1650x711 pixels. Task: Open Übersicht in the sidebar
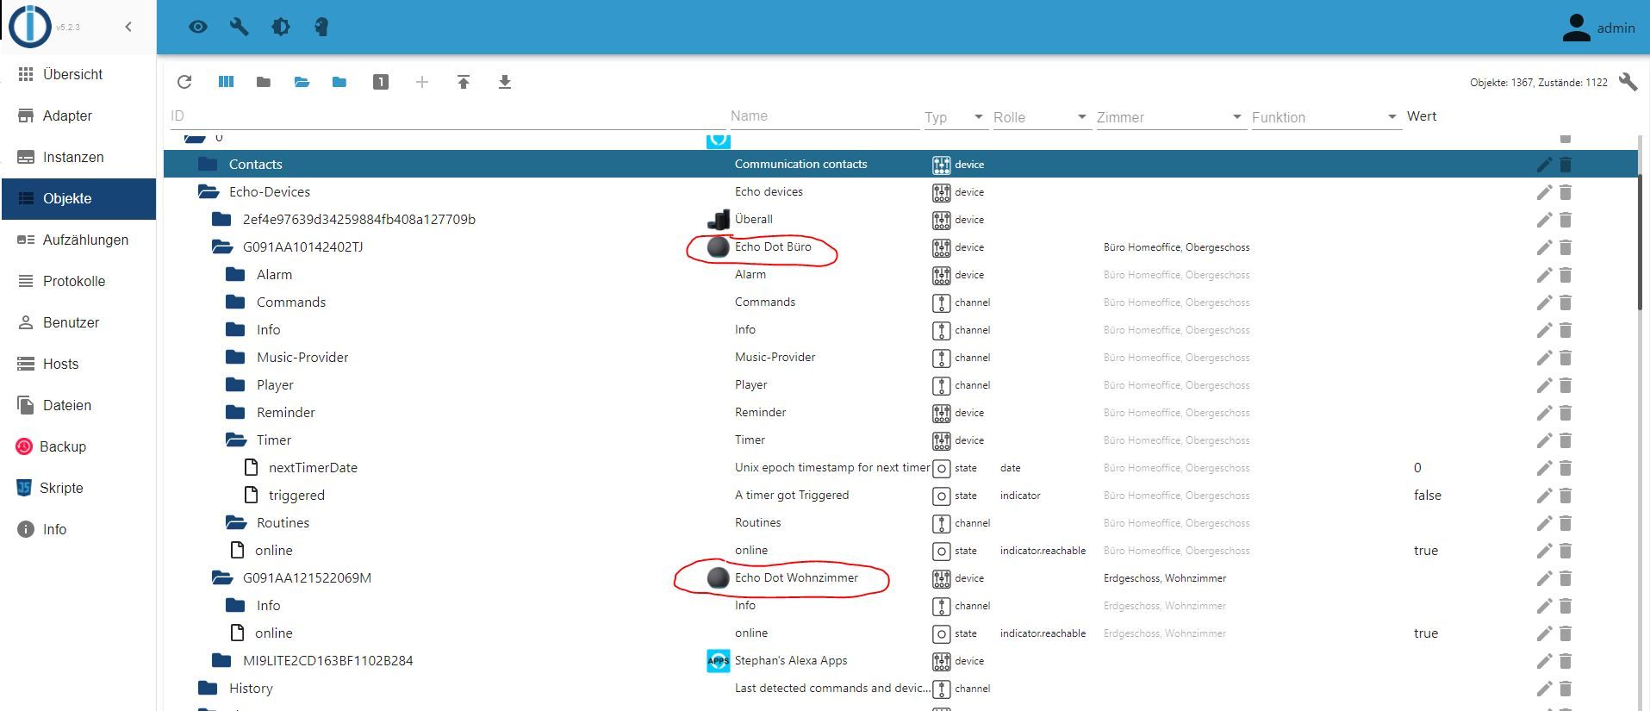(x=78, y=74)
